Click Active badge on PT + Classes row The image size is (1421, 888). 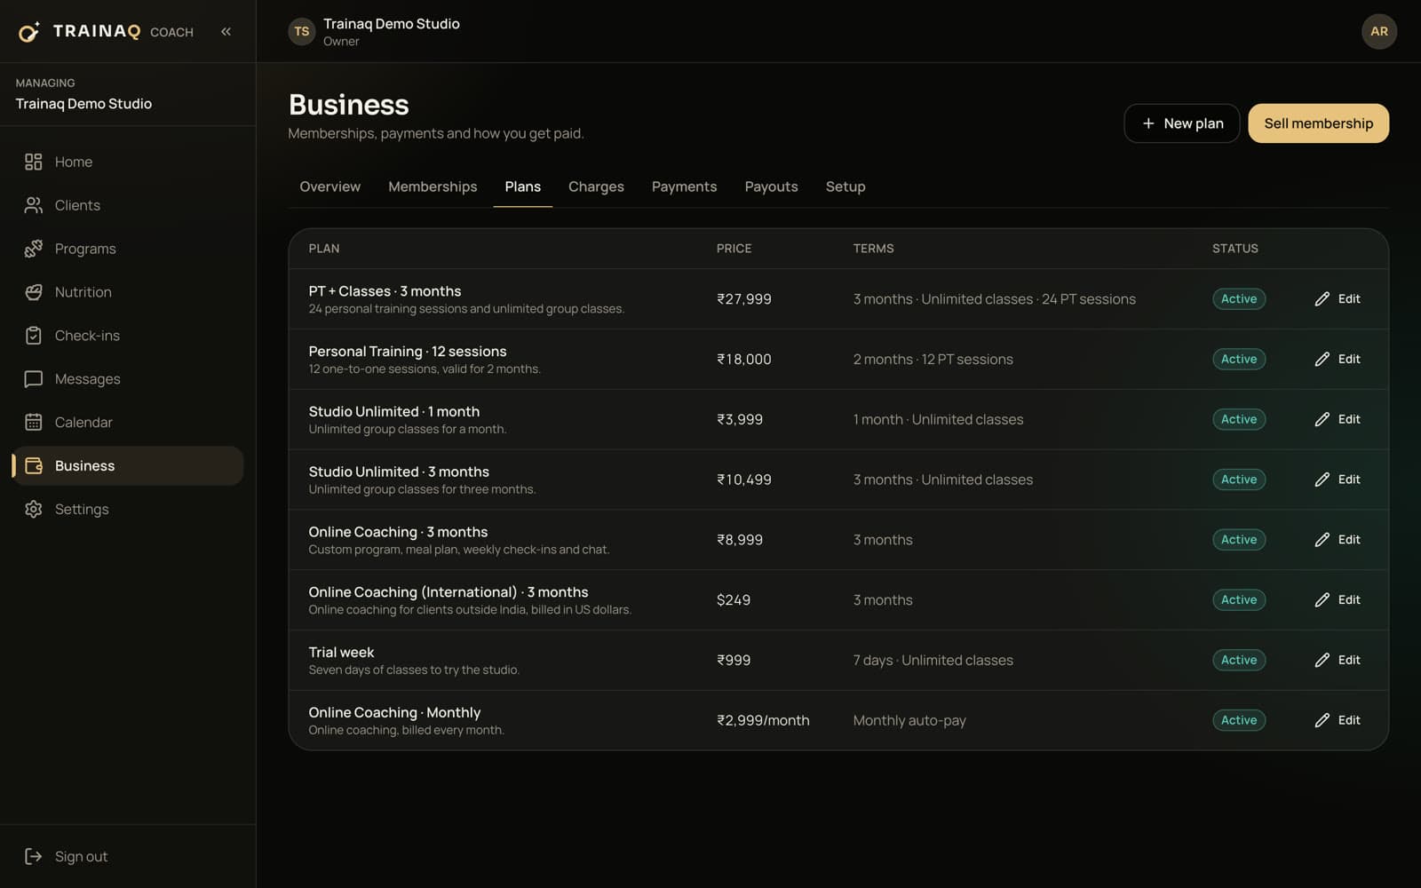pyautogui.click(x=1239, y=299)
